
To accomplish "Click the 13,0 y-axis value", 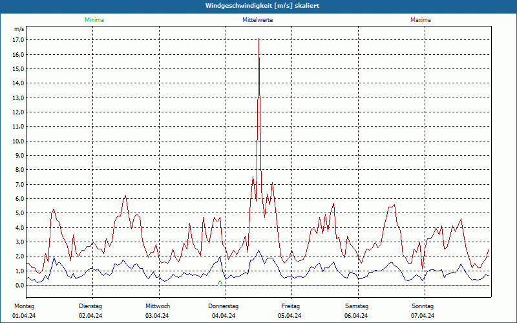I will [19, 98].
